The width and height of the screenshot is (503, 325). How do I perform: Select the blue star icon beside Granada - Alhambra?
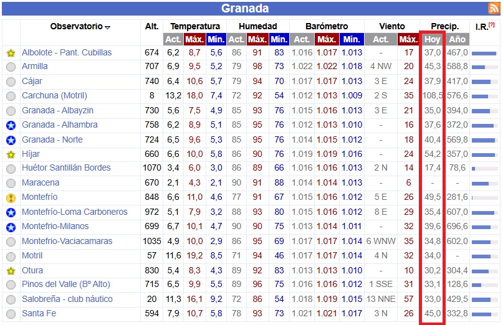(x=11, y=125)
